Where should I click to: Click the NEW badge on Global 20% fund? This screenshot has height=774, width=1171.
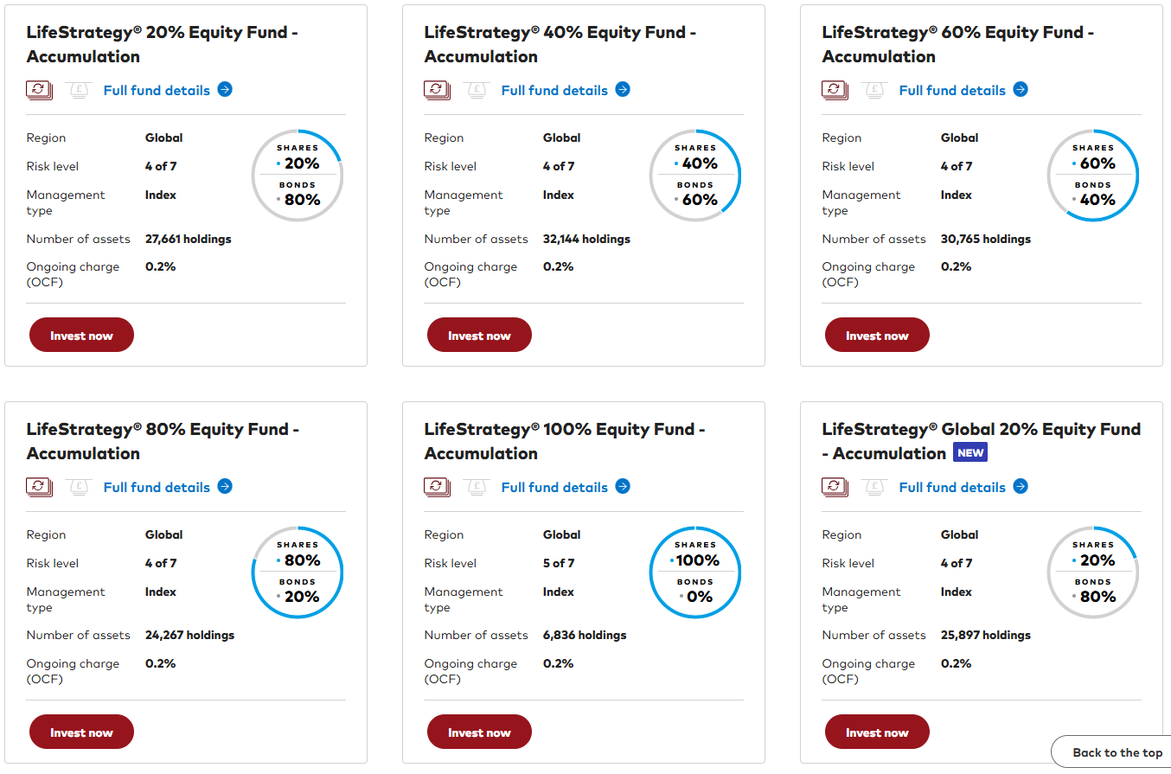[970, 453]
